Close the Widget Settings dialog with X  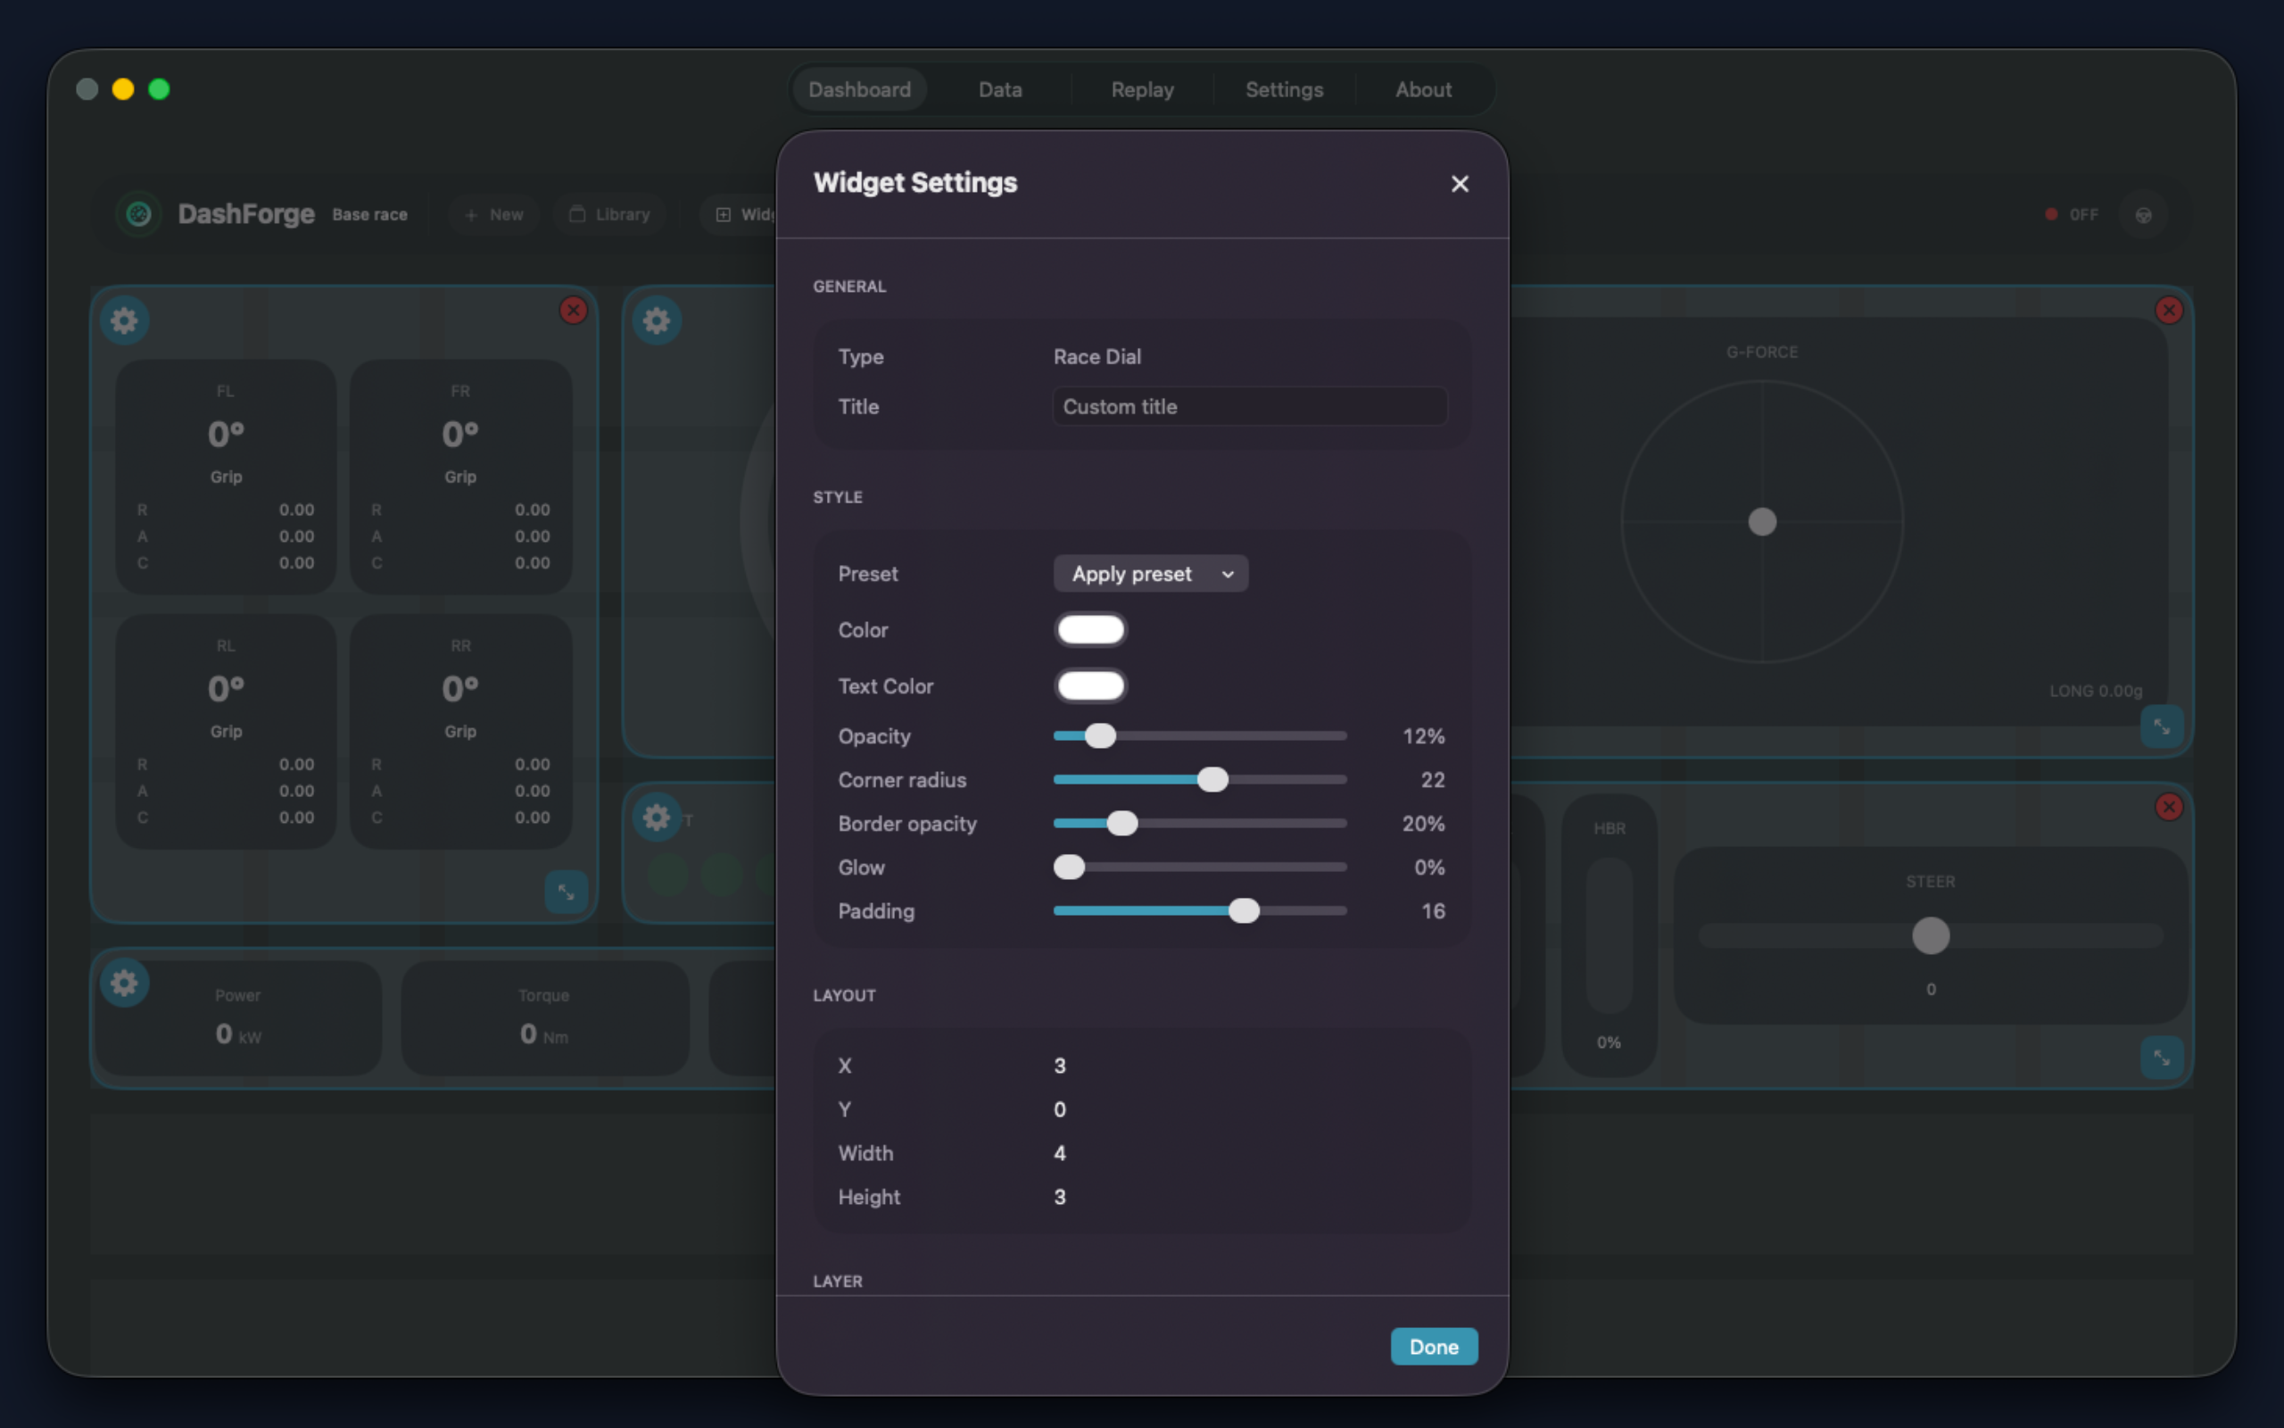coord(1459,183)
